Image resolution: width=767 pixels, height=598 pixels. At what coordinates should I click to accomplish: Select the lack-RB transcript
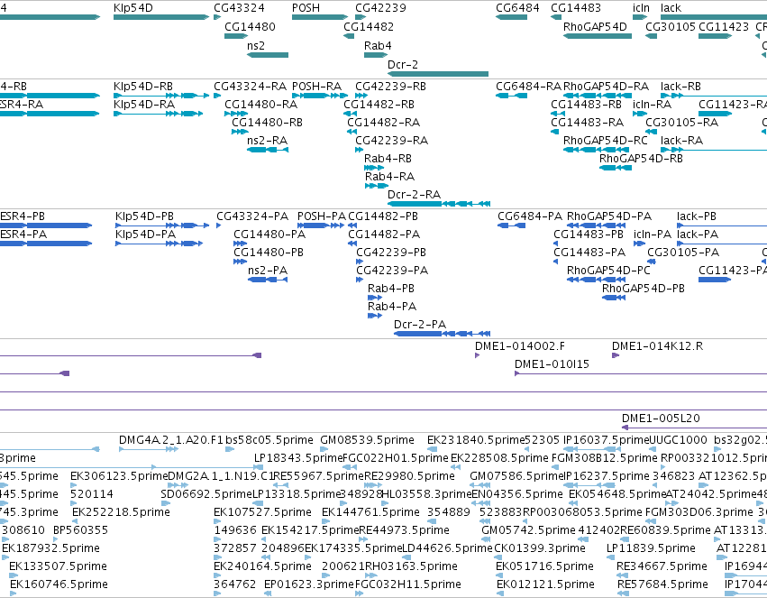coord(714,96)
